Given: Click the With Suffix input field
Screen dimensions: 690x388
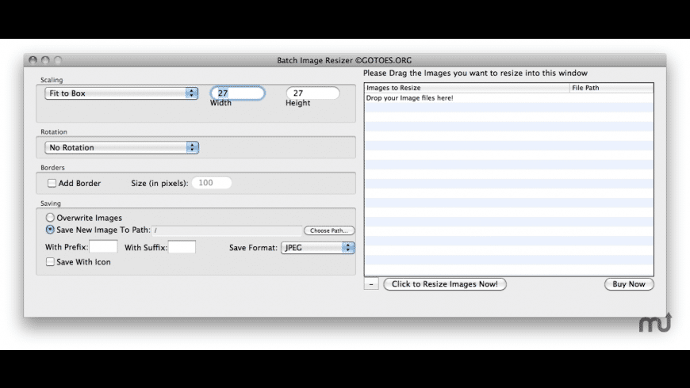Looking at the screenshot, I should coord(182,247).
